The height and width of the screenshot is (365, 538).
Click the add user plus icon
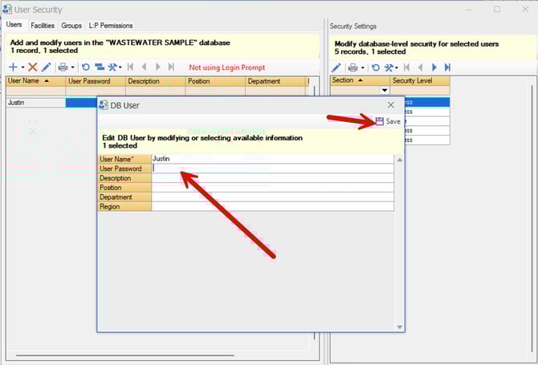pos(13,67)
